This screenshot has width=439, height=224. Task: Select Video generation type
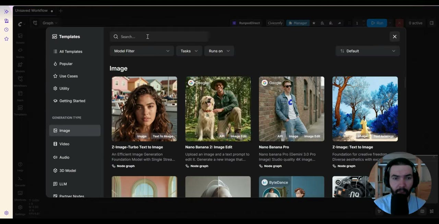[x=75, y=144]
